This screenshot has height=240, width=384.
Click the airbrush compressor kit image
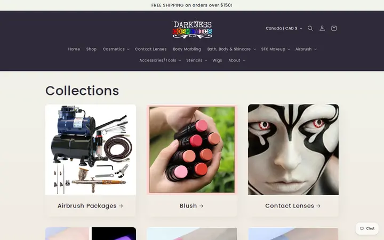91,150
